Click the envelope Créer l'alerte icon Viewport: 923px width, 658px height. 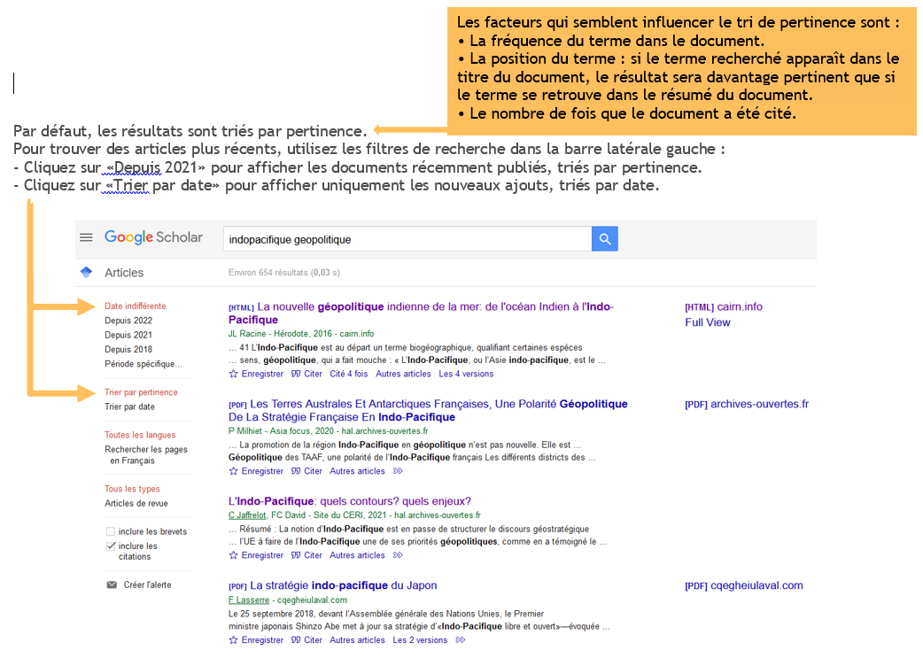click(112, 585)
